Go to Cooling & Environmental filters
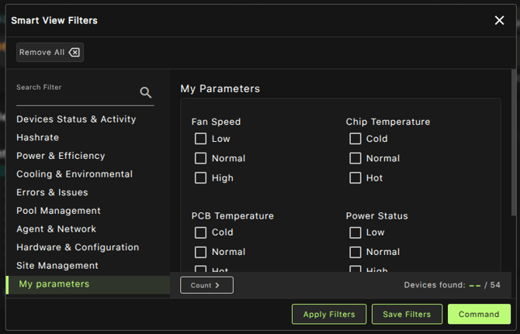The image size is (520, 334). click(75, 174)
